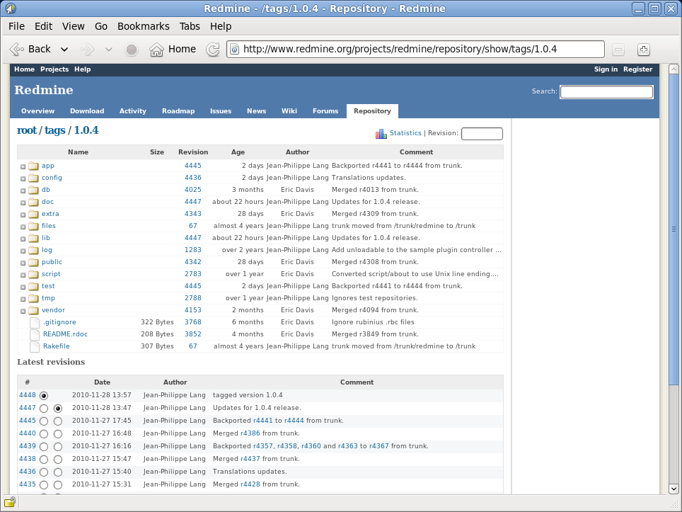Click the Forward arrow icon

[87, 49]
